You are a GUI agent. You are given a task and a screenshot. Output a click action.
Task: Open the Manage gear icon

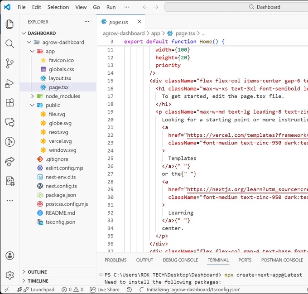pos(10,275)
